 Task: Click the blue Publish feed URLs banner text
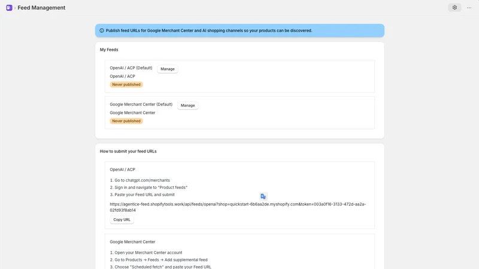[209, 30]
